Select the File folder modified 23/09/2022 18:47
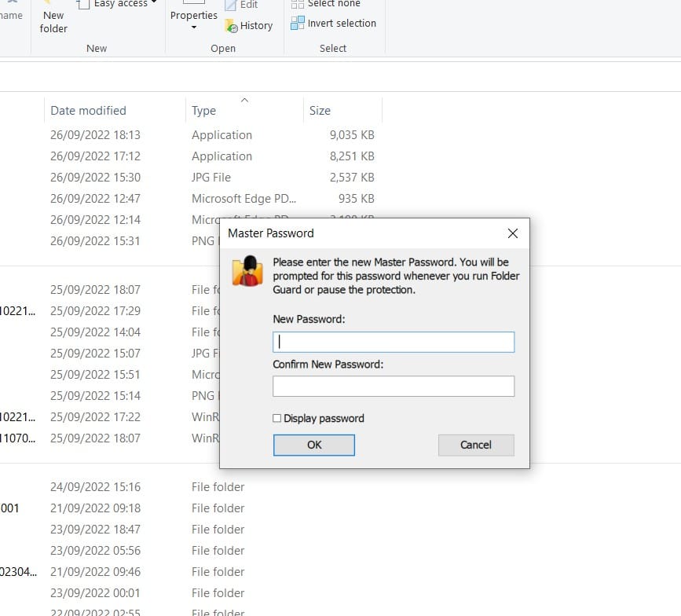This screenshot has width=681, height=616. pos(191,530)
